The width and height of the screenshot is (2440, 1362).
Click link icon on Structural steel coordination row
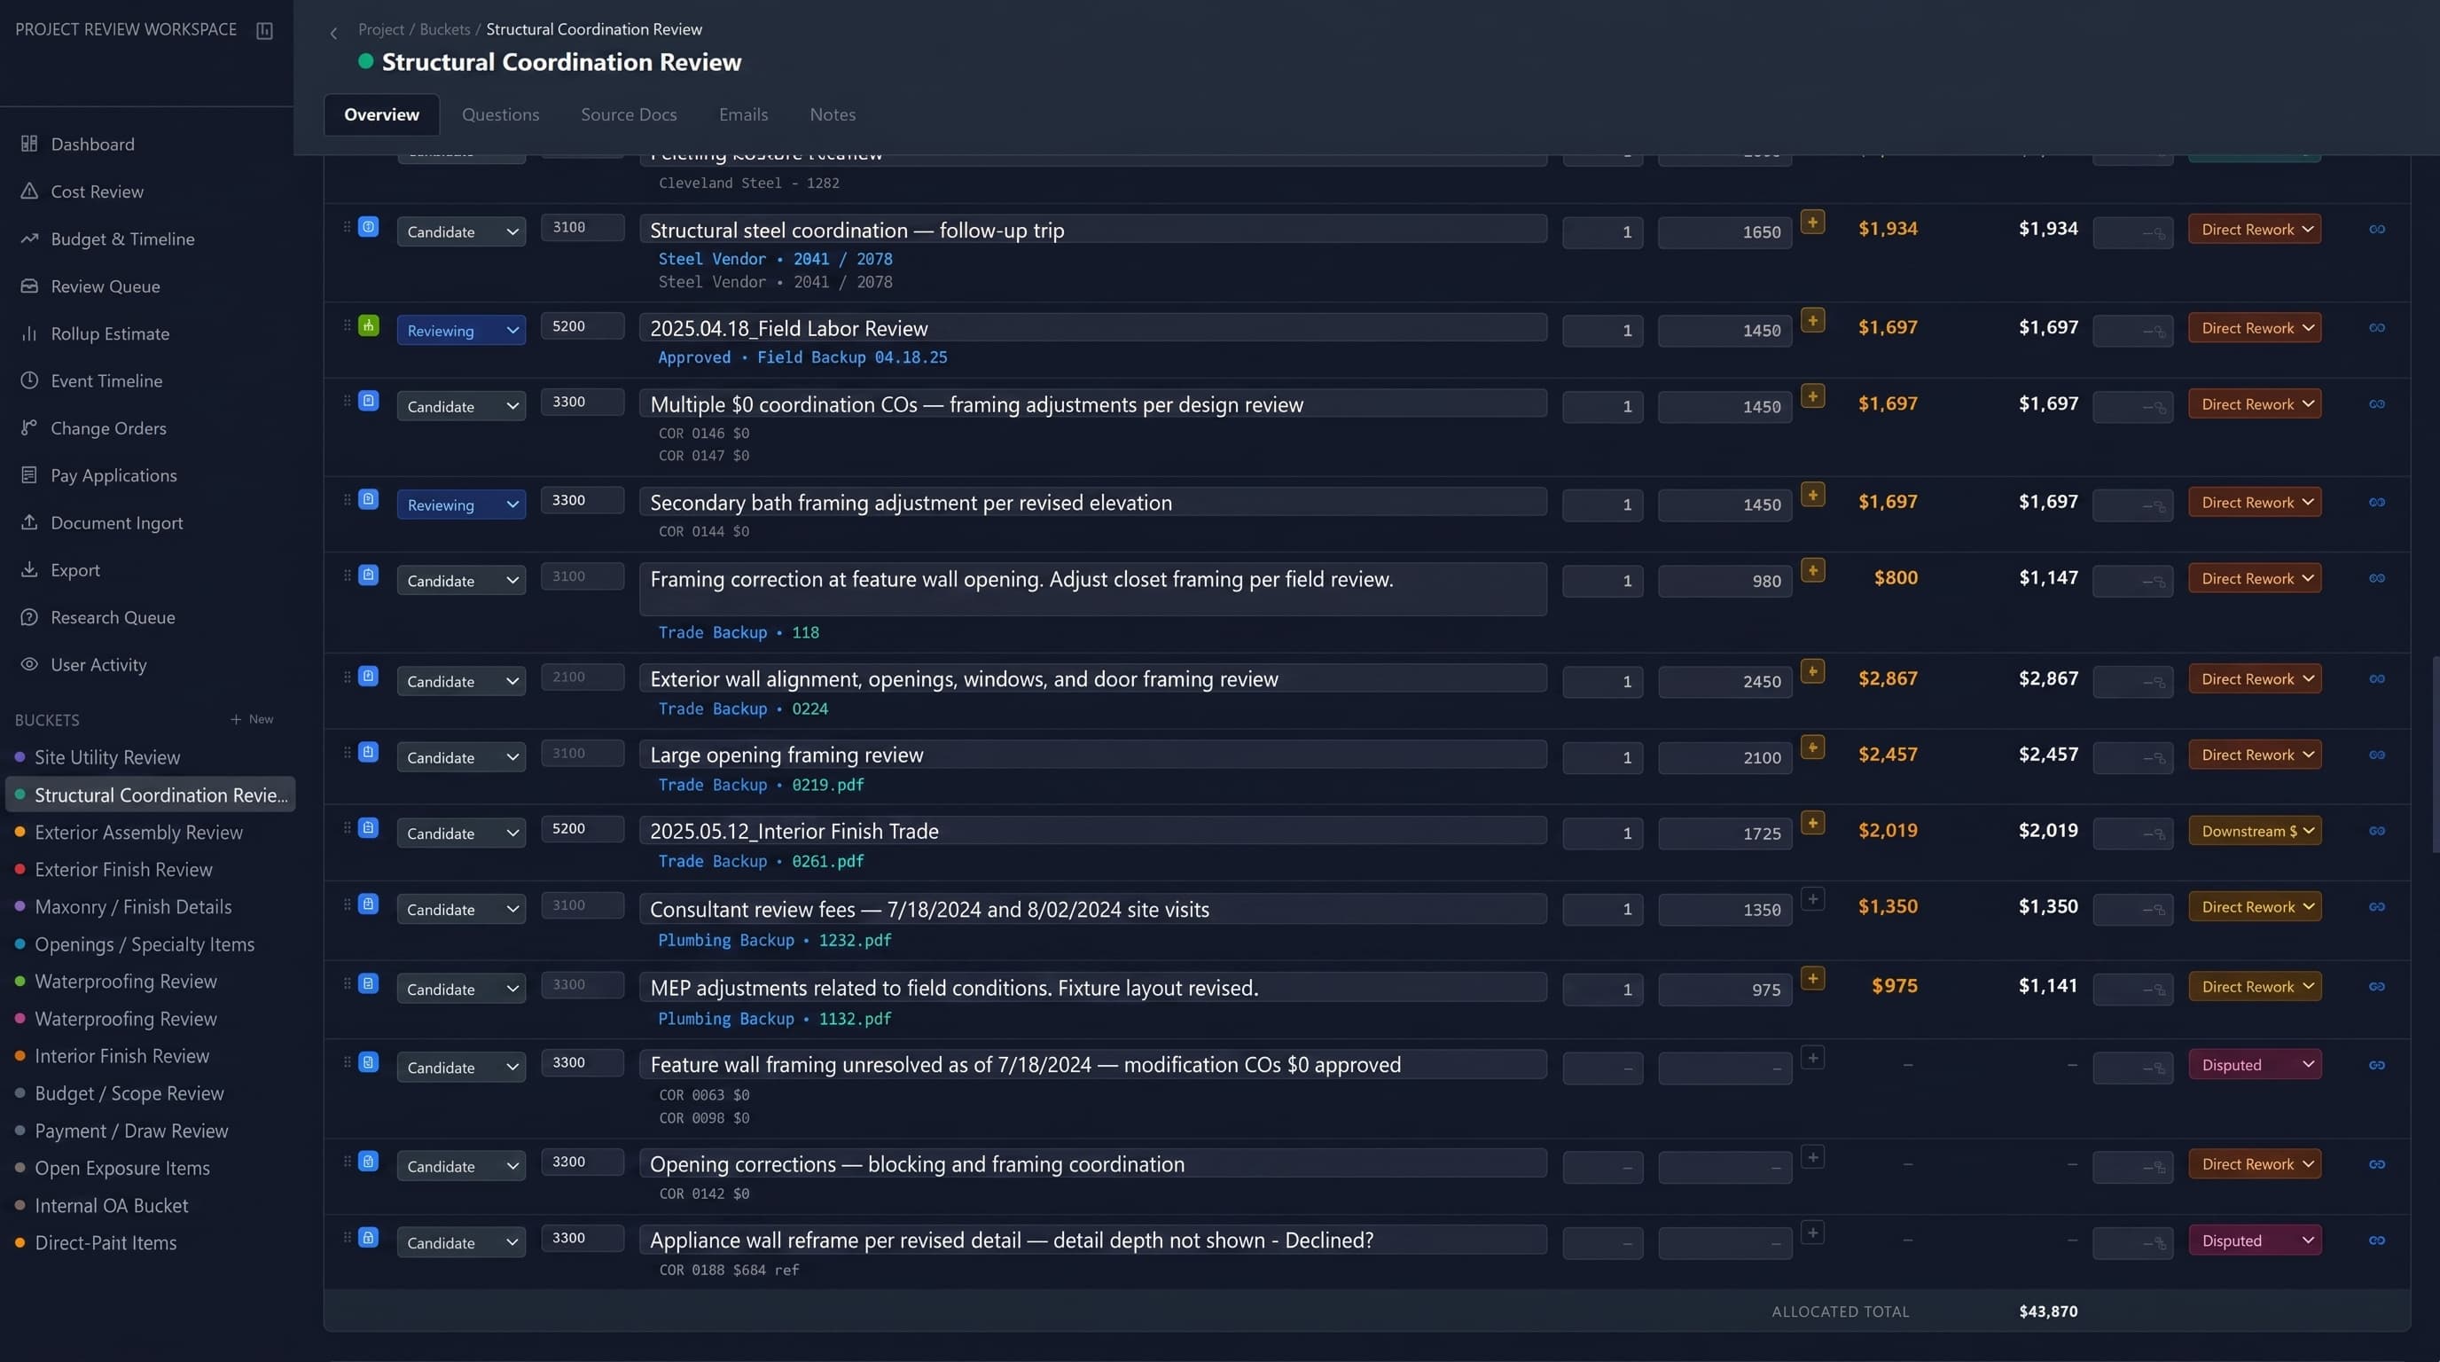[2376, 229]
